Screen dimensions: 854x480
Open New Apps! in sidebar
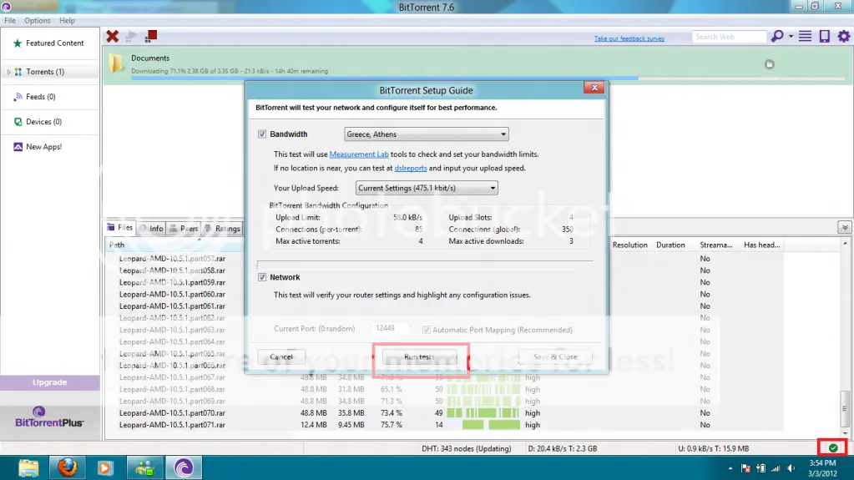click(38, 147)
